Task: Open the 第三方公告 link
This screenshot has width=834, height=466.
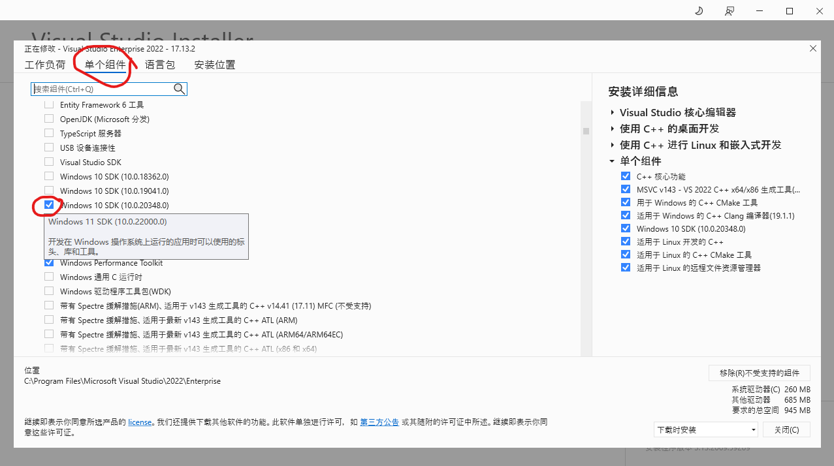Action: point(379,422)
